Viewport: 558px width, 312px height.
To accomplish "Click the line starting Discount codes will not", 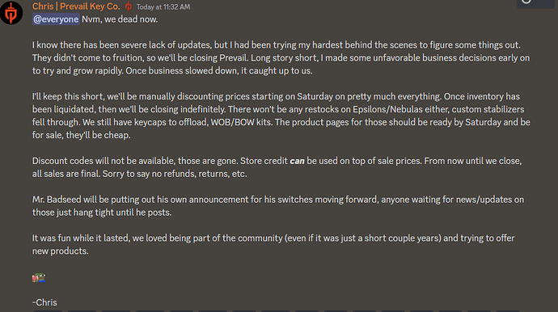I will click(277, 161).
